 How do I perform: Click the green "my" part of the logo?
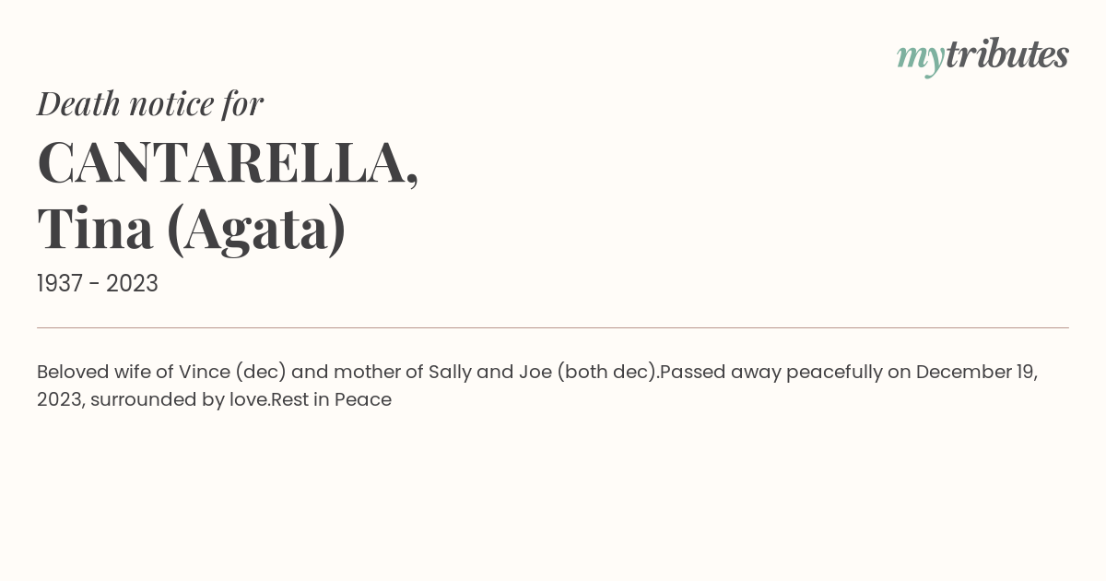[921, 59]
